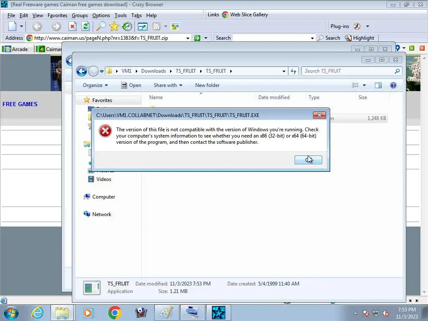The height and width of the screenshot is (321, 428).
Task: Click the Explorer help question mark icon
Action: click(393, 85)
